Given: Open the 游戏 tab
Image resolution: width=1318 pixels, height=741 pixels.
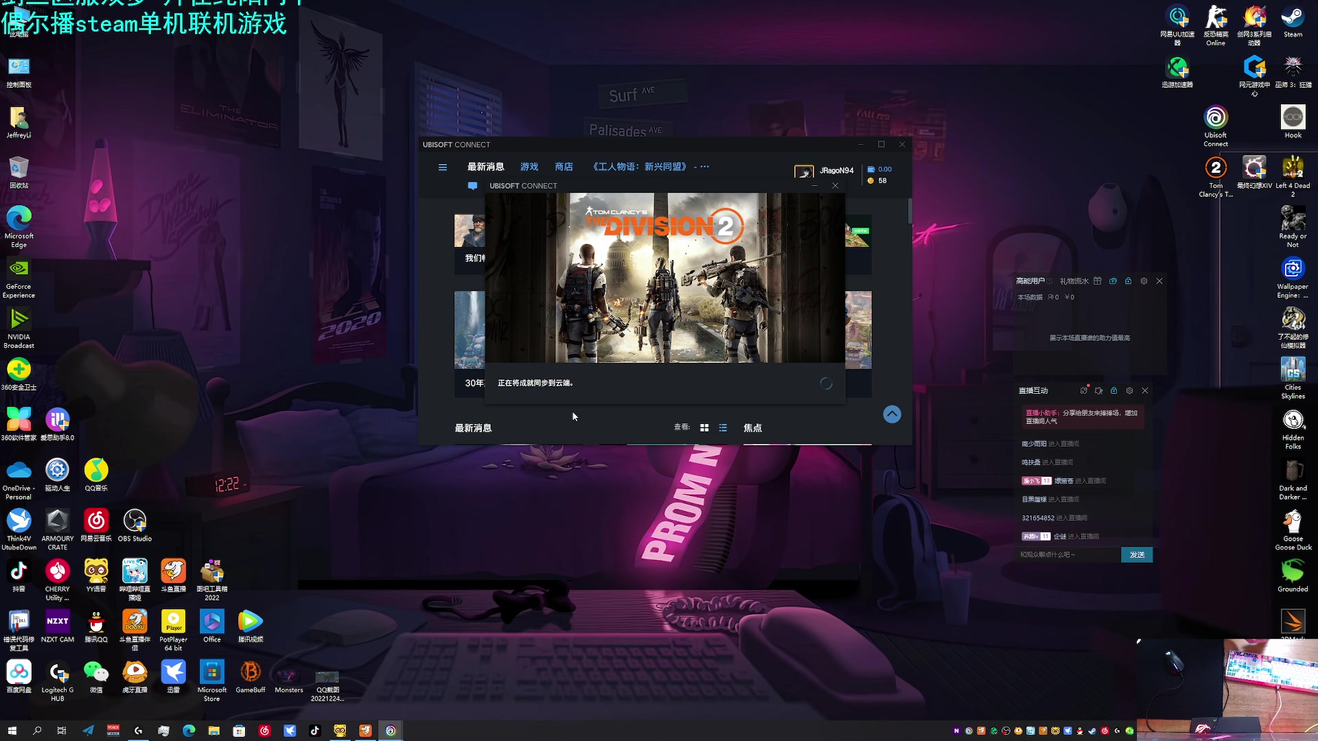Looking at the screenshot, I should [x=529, y=167].
